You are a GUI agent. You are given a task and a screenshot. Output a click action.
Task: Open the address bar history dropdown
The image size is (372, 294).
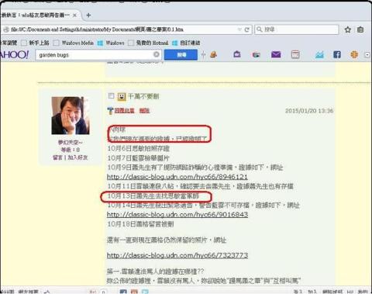click(239, 29)
